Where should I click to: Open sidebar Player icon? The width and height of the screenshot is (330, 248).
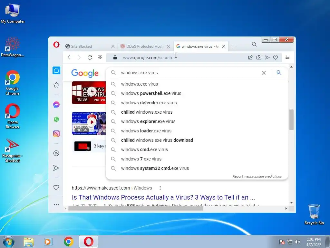tap(56, 153)
